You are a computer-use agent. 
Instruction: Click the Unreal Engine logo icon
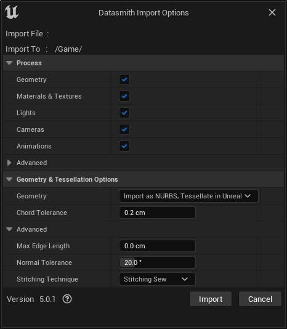pyautogui.click(x=12, y=12)
